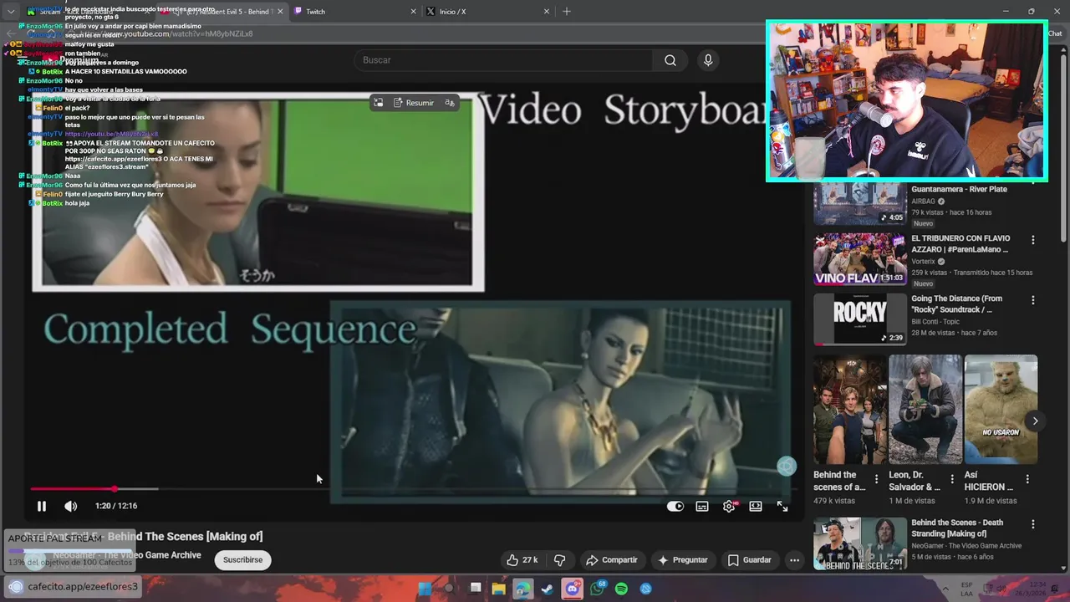Open Guantanamera - River Plate video thumbnail
1070x602 pixels.
[x=860, y=204]
